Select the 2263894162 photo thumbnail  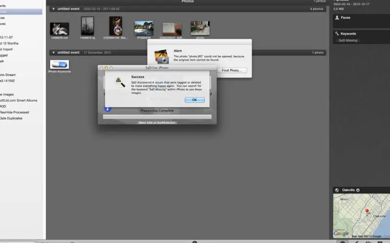point(116,26)
